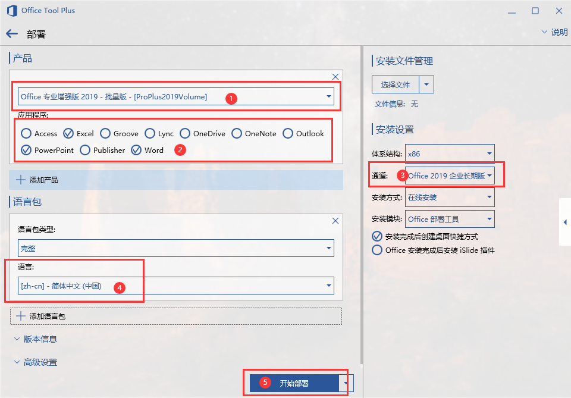
Task: Click the back arrow to leave deployment page
Action: tap(12, 33)
